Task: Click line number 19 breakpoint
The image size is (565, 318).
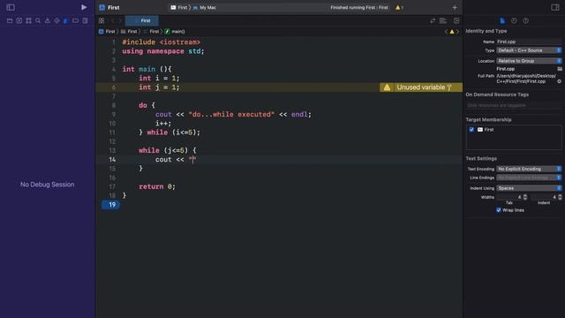Action: point(110,205)
